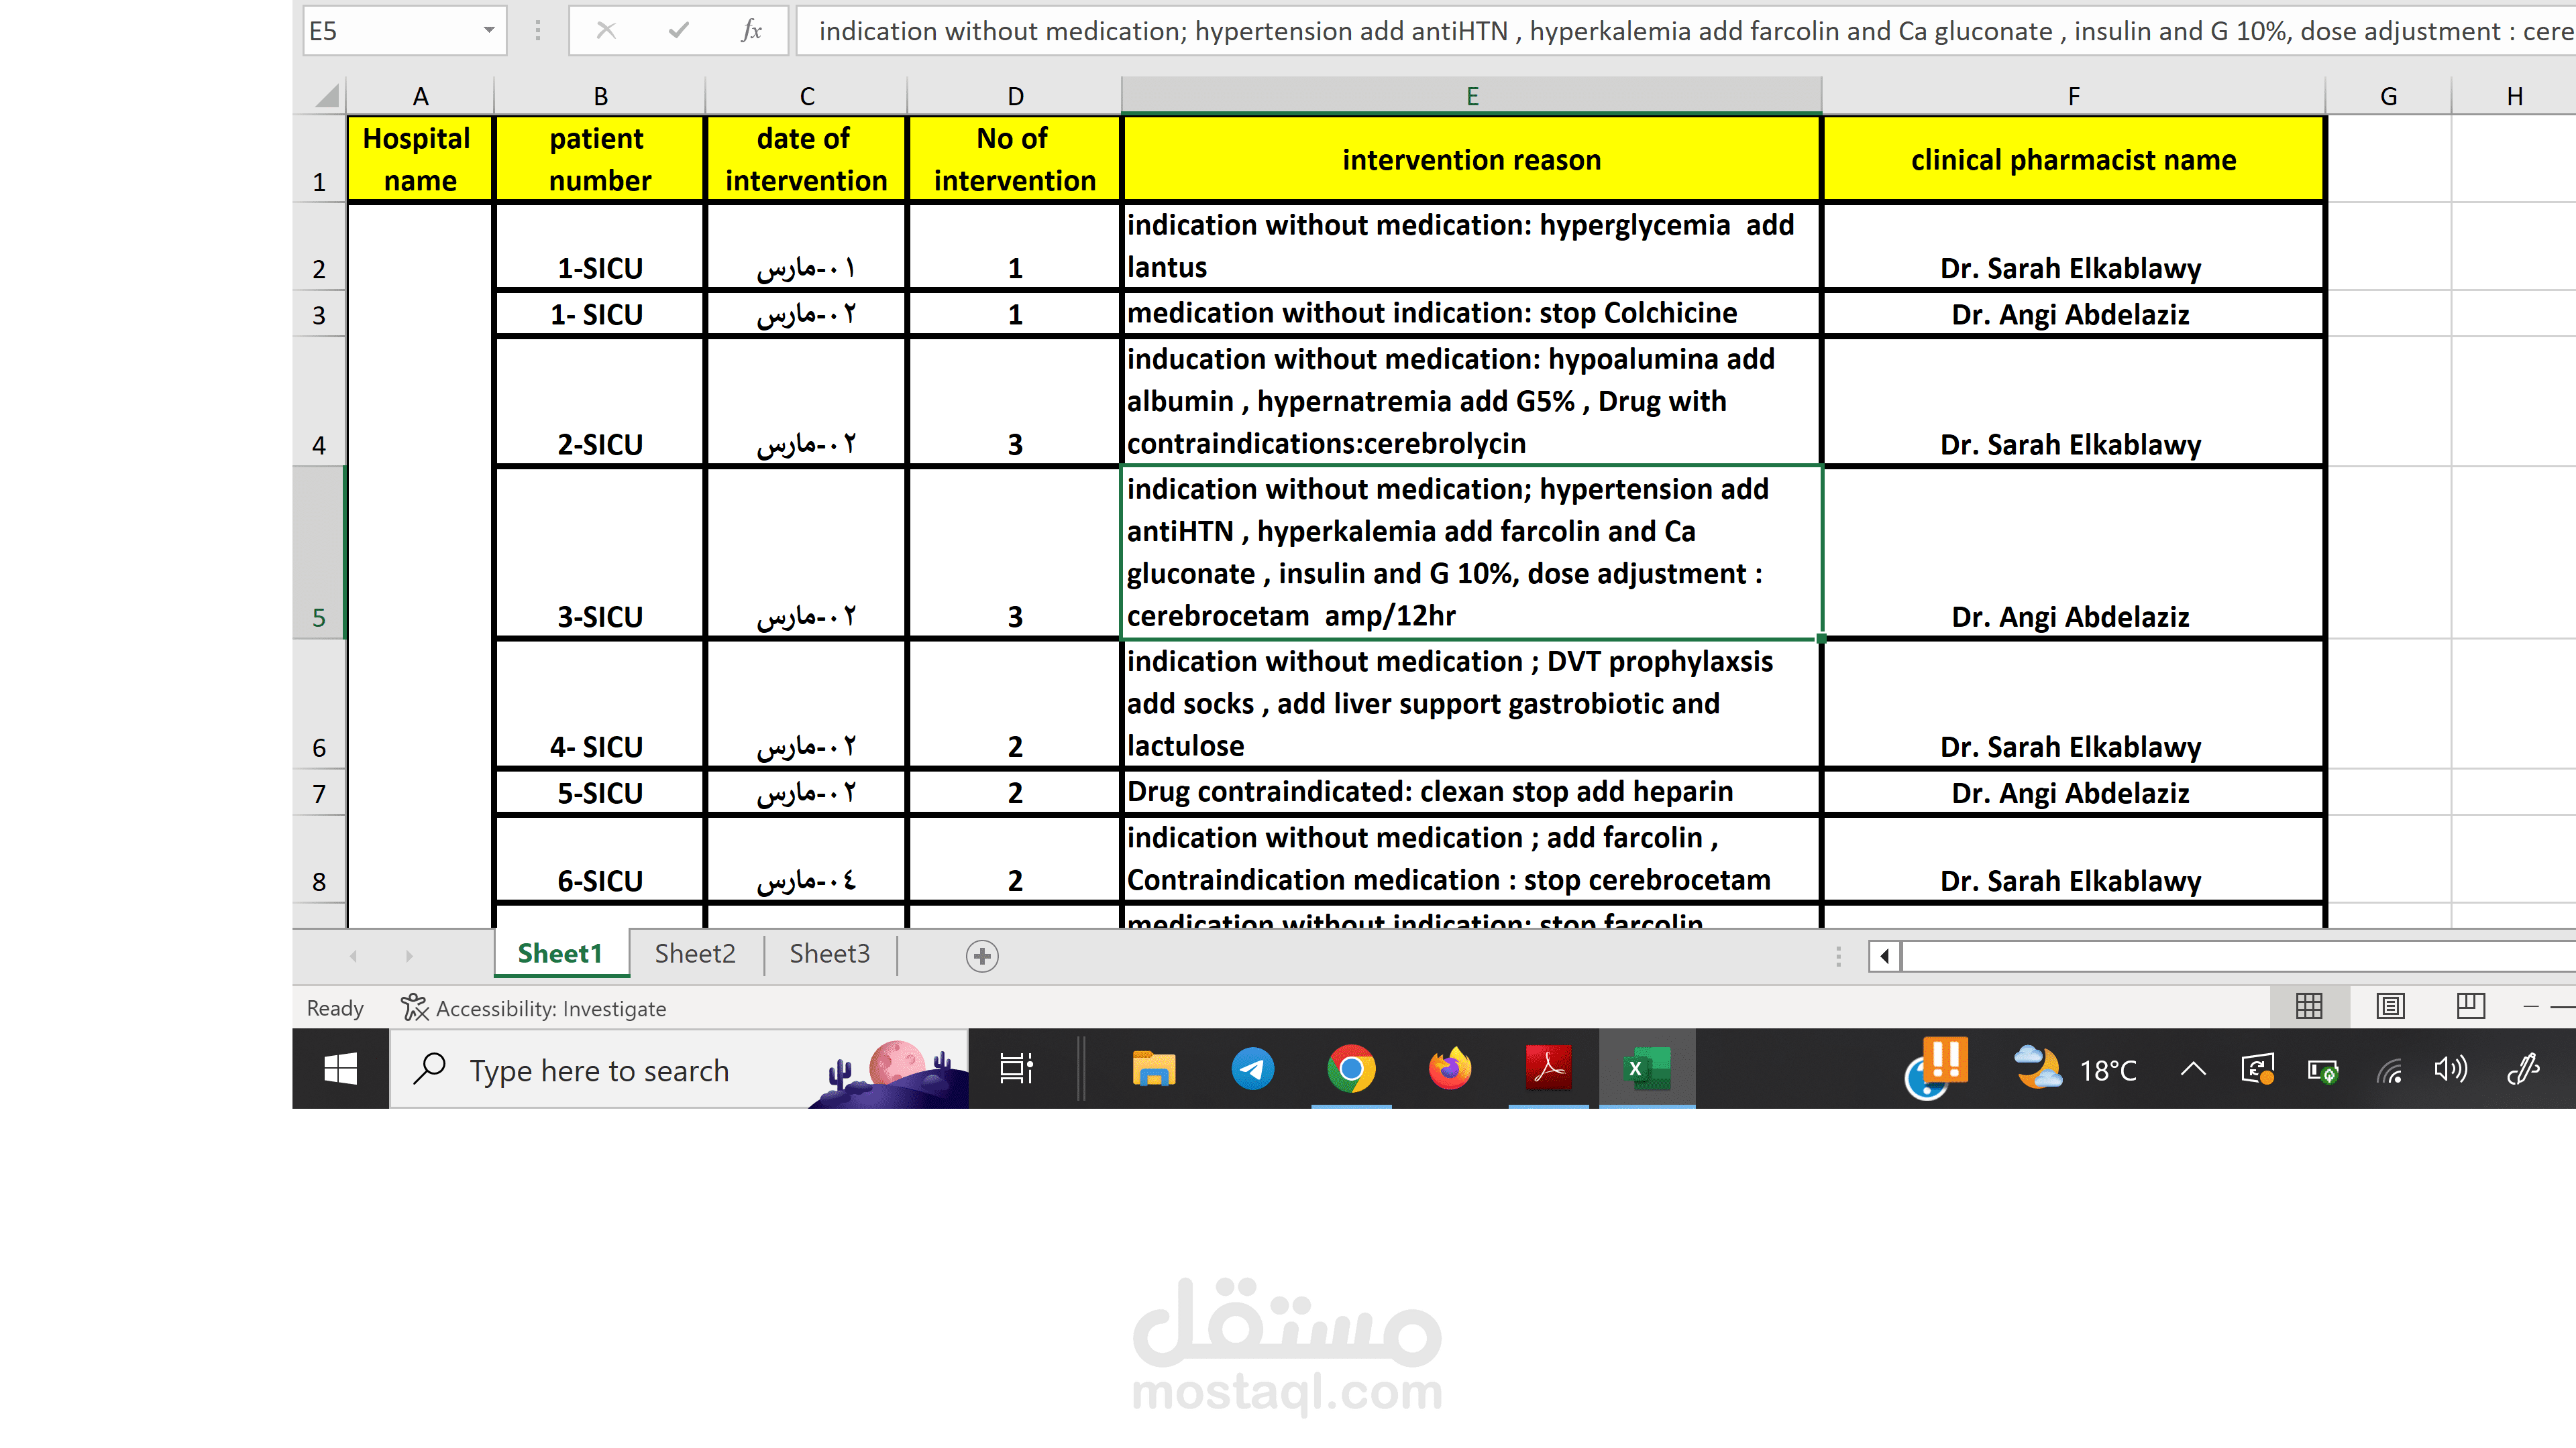Show hidden system tray icons chevron

tap(2192, 1069)
